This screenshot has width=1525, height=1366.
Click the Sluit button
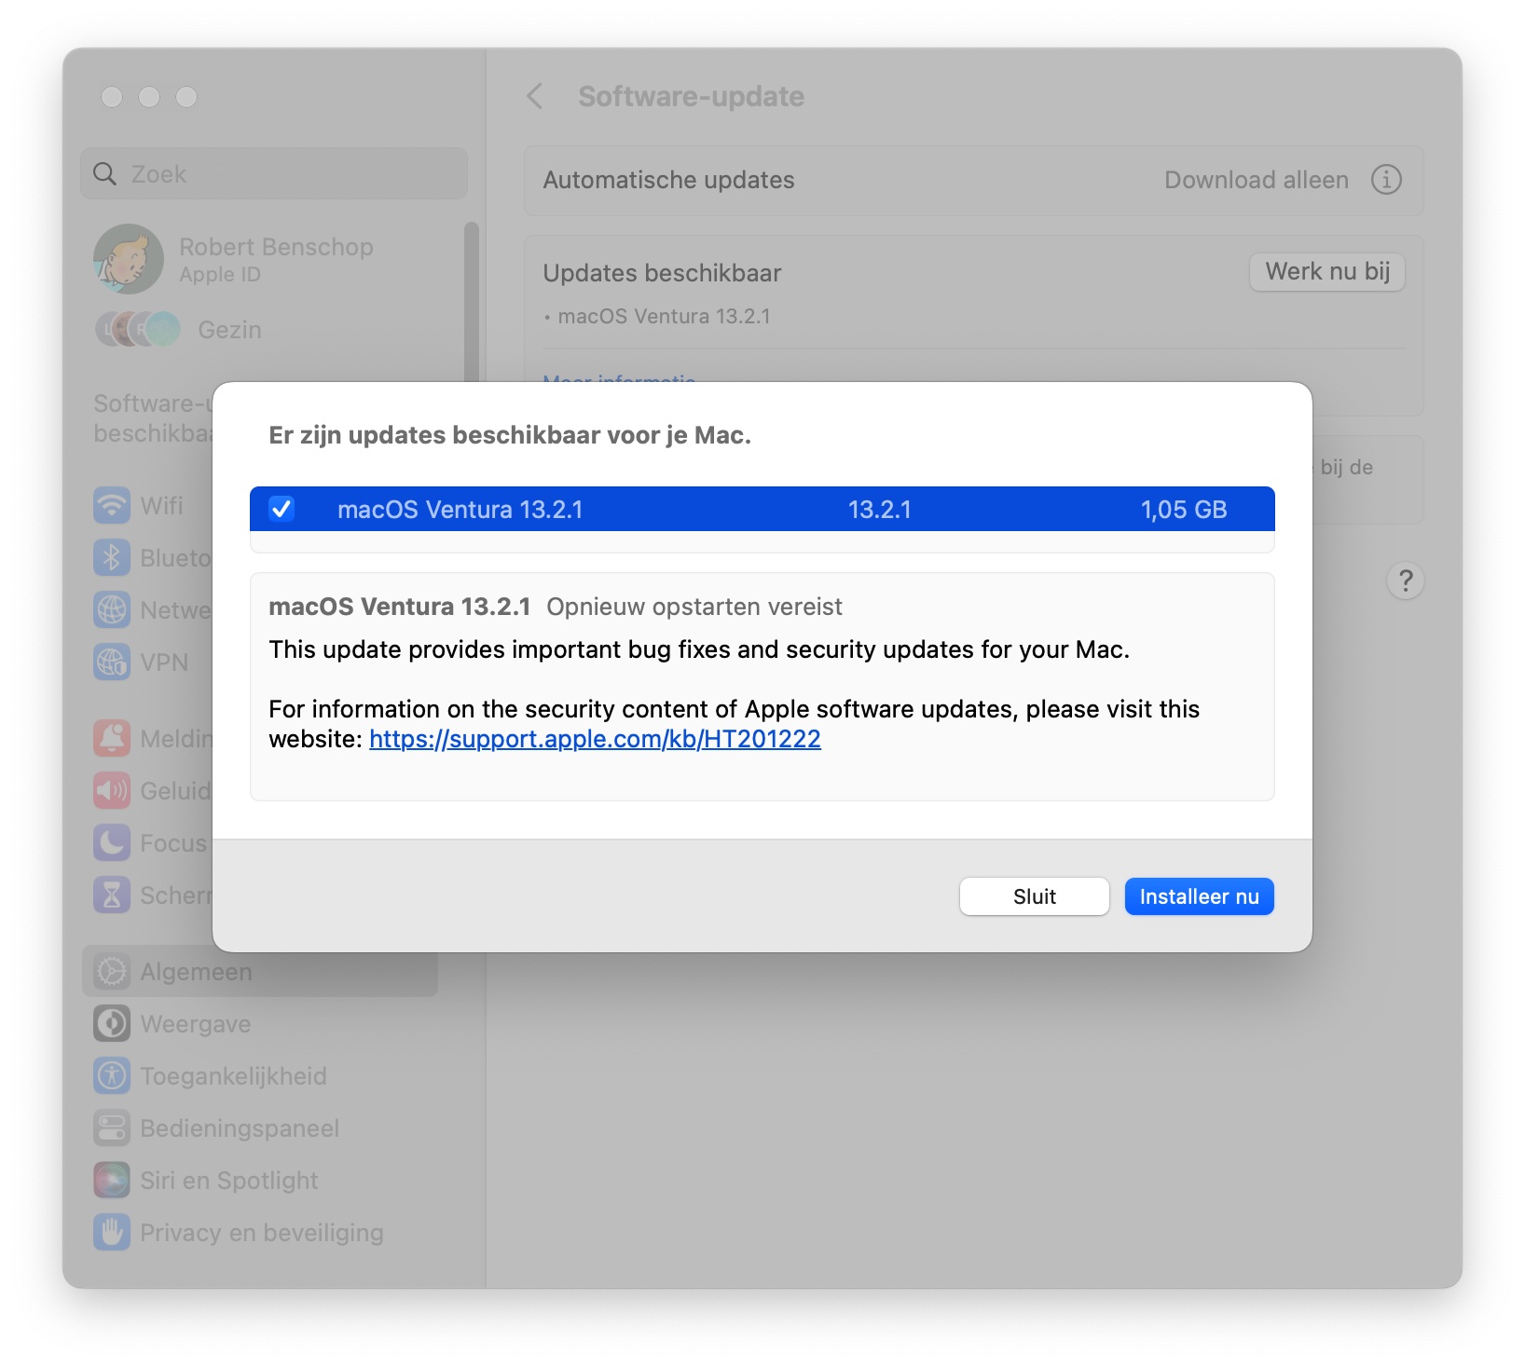[x=1035, y=896]
